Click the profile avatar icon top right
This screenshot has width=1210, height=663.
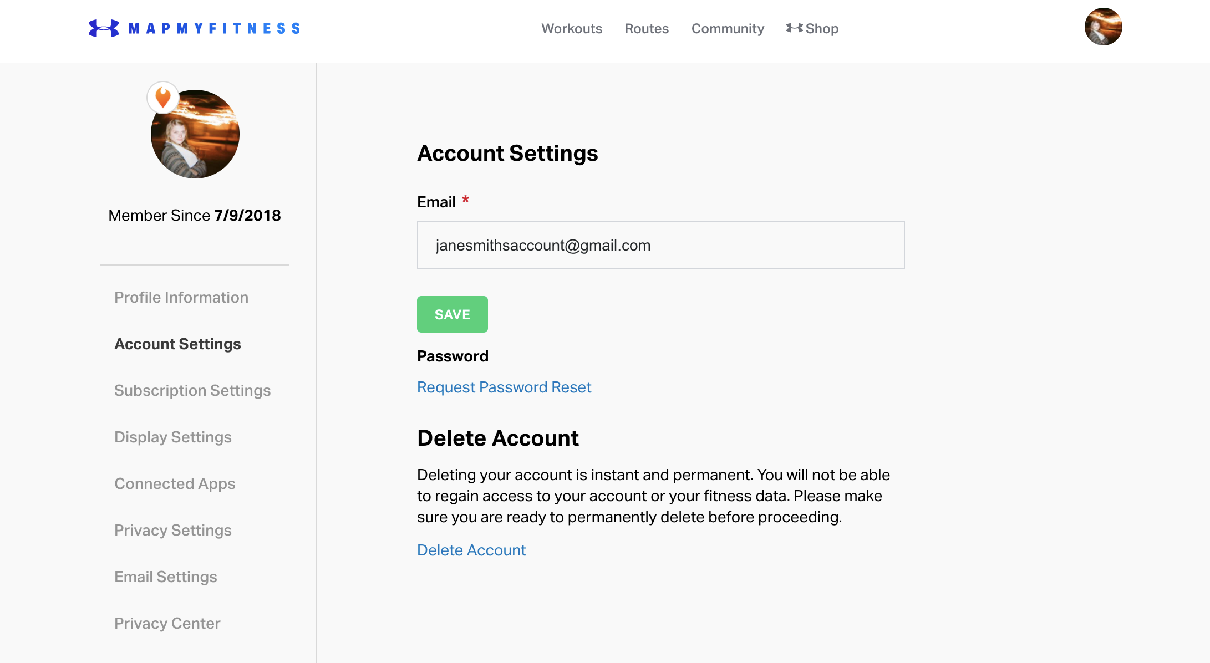[x=1103, y=27]
